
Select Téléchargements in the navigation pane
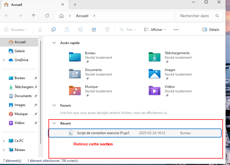point(24,87)
